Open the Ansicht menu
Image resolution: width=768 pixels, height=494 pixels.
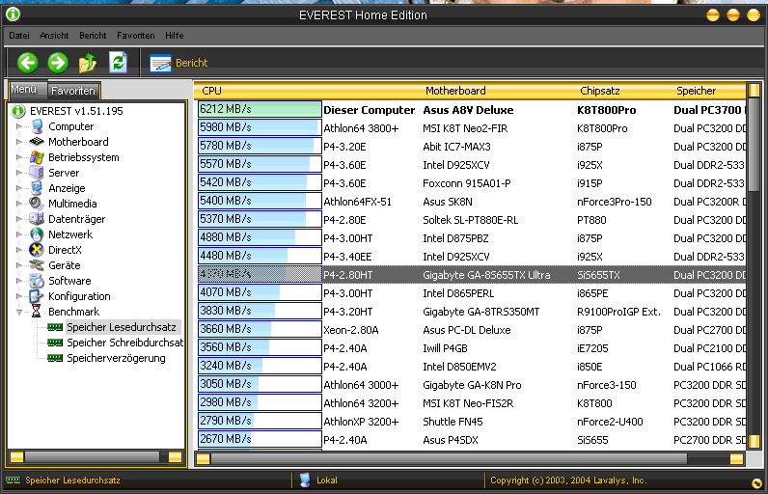click(54, 36)
